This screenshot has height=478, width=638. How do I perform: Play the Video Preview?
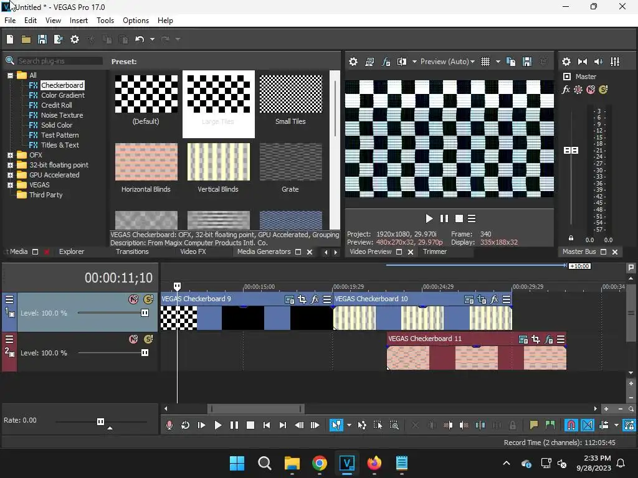[429, 218]
